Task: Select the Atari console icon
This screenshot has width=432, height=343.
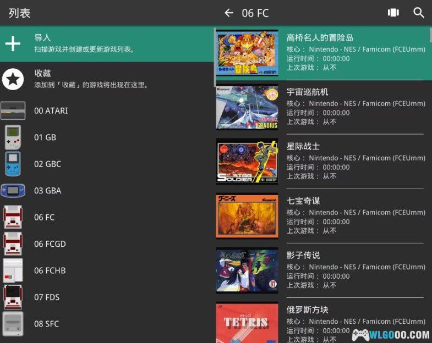Action: click(x=13, y=110)
